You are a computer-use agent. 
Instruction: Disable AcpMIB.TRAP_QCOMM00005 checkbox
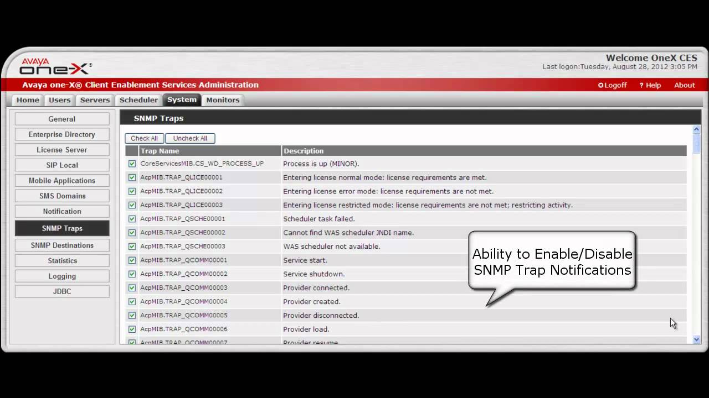pyautogui.click(x=132, y=316)
